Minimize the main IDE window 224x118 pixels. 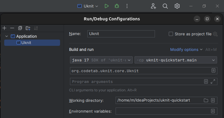[x=191, y=6]
